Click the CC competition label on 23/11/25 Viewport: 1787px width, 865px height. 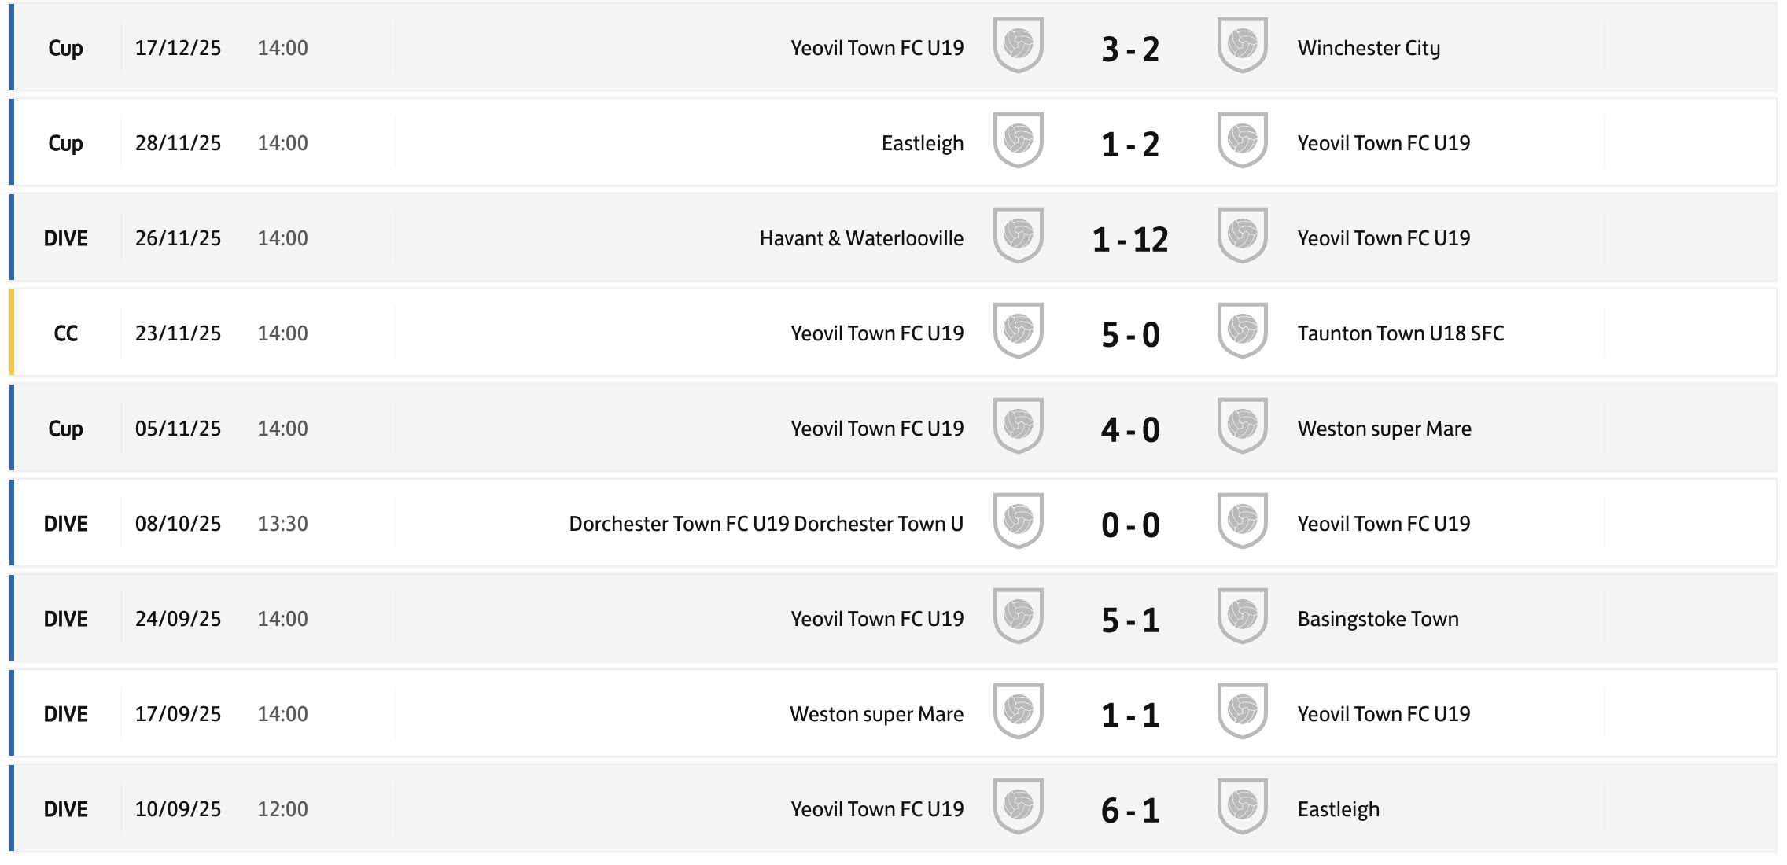(66, 333)
